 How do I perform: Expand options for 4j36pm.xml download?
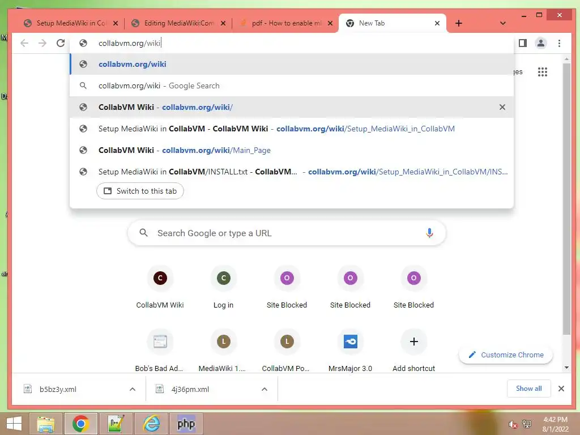(x=264, y=389)
